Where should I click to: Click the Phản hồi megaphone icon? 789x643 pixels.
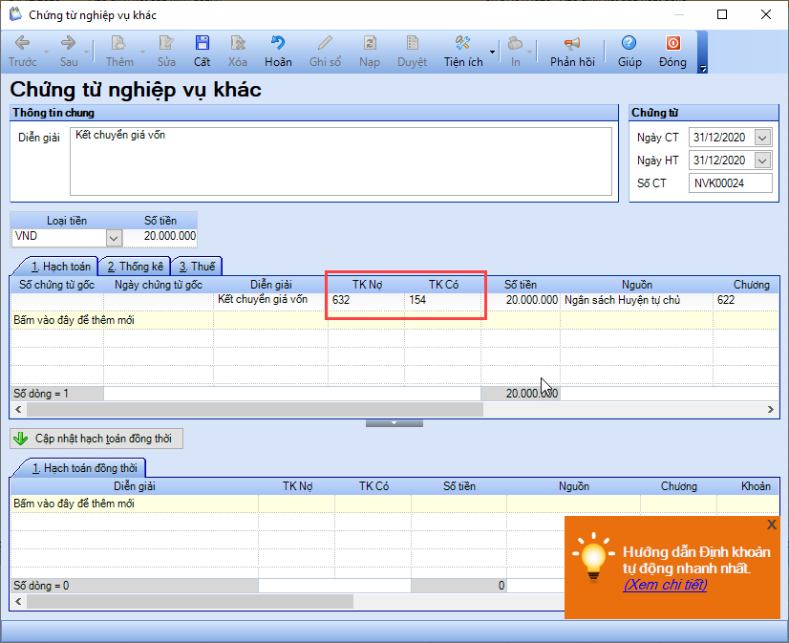coord(572,43)
